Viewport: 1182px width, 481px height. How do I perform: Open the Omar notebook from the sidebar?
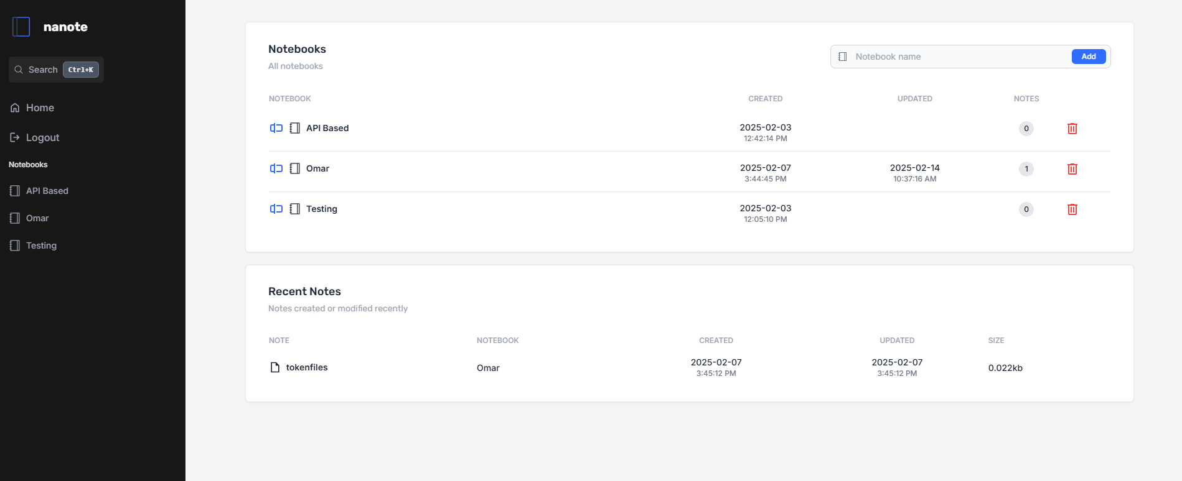[37, 218]
